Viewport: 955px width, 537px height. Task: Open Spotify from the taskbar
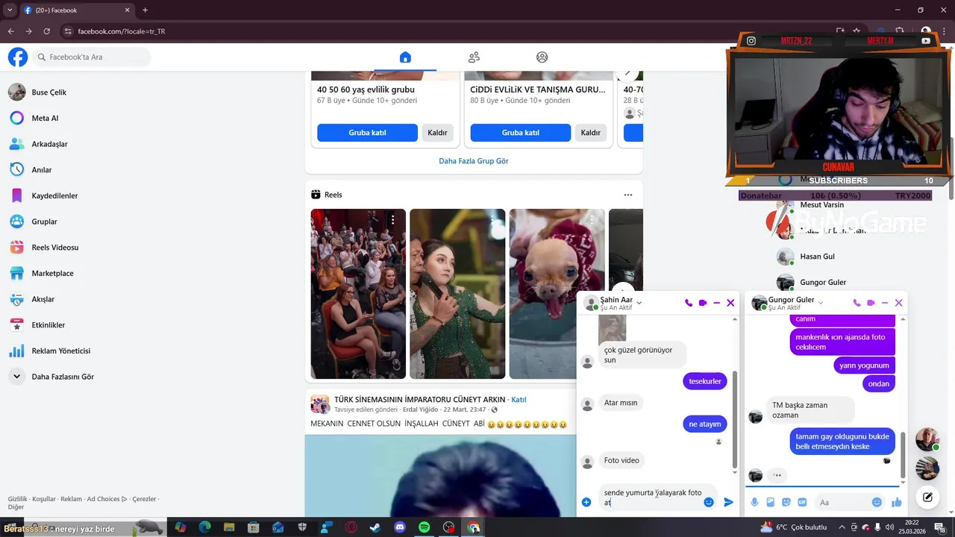pos(424,527)
